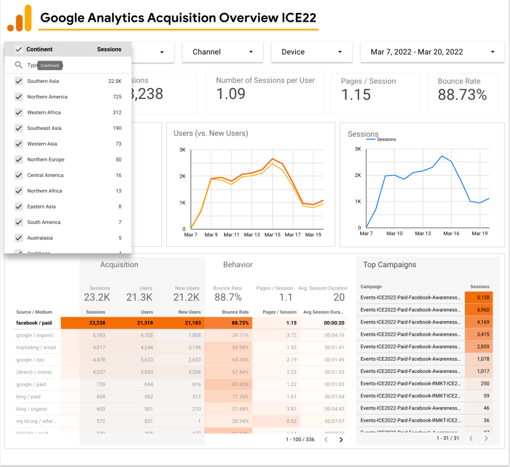This screenshot has width=510, height=467.
Task: Go to next page of source table
Action: point(341,440)
